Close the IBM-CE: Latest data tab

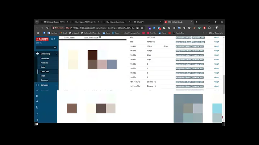[191, 22]
